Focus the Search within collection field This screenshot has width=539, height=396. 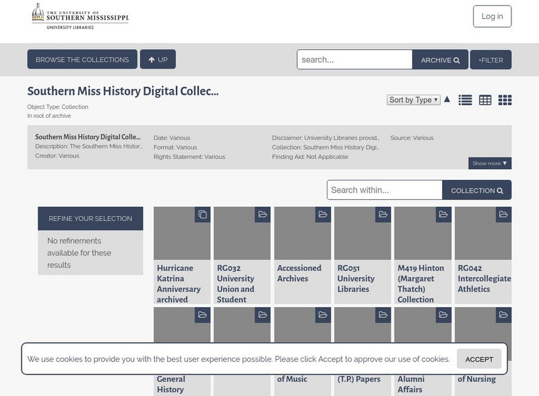(384, 190)
